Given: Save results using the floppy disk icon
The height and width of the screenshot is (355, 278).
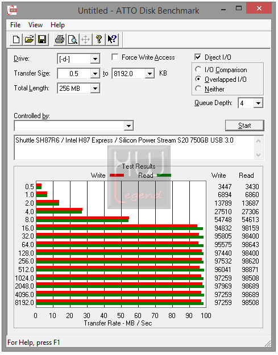Looking at the screenshot, I should point(42,39).
